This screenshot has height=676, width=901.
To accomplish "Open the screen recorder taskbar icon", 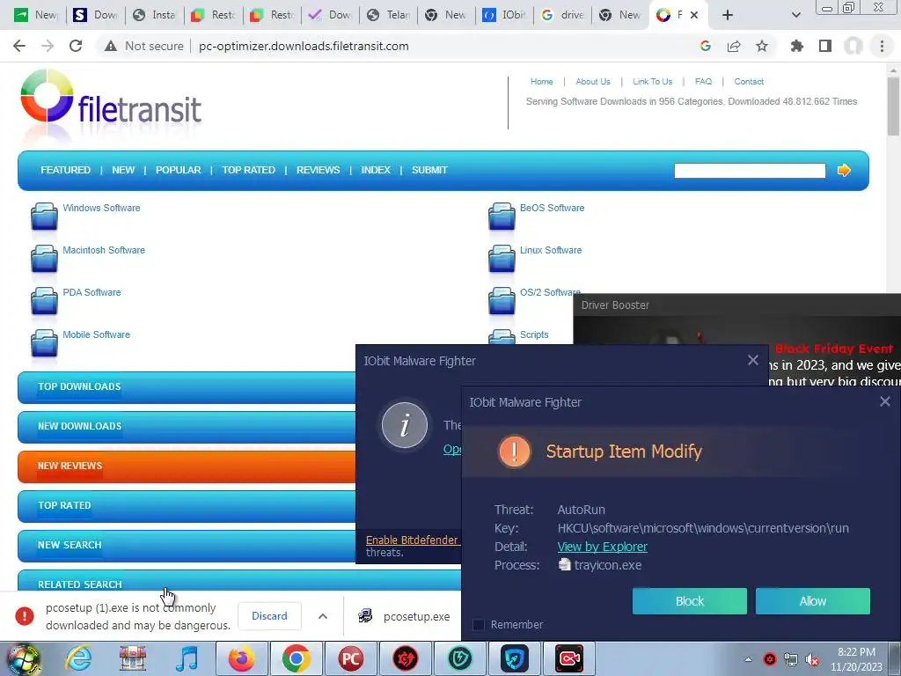I will click(x=569, y=658).
